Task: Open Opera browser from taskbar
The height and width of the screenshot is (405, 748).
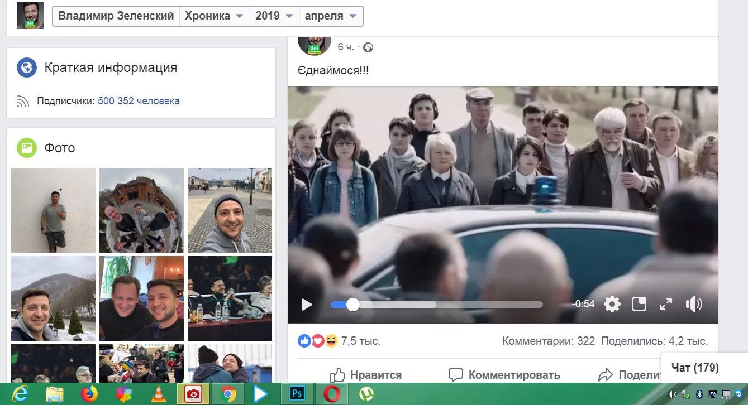Action: (x=332, y=394)
